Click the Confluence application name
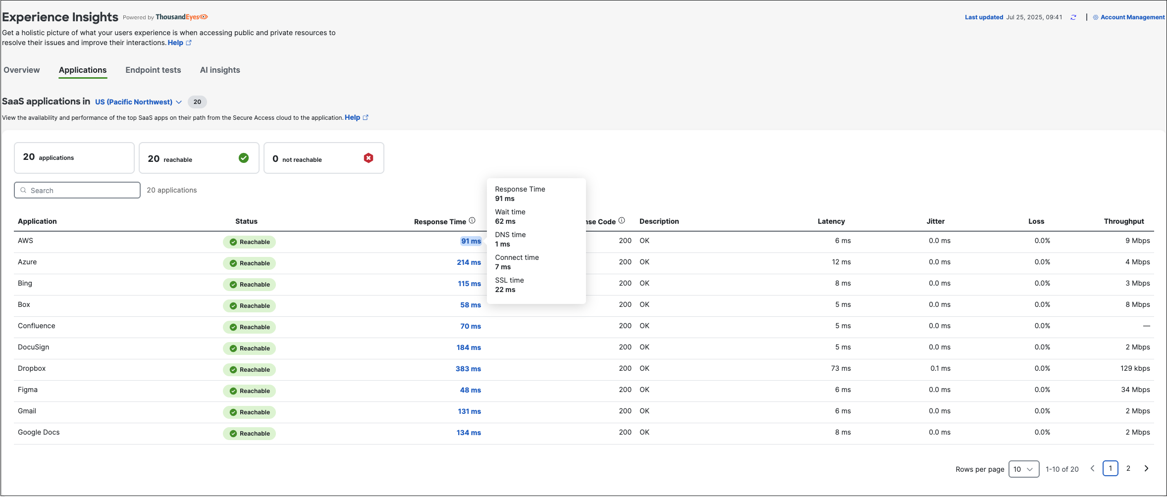The width and height of the screenshot is (1167, 497). coord(37,326)
